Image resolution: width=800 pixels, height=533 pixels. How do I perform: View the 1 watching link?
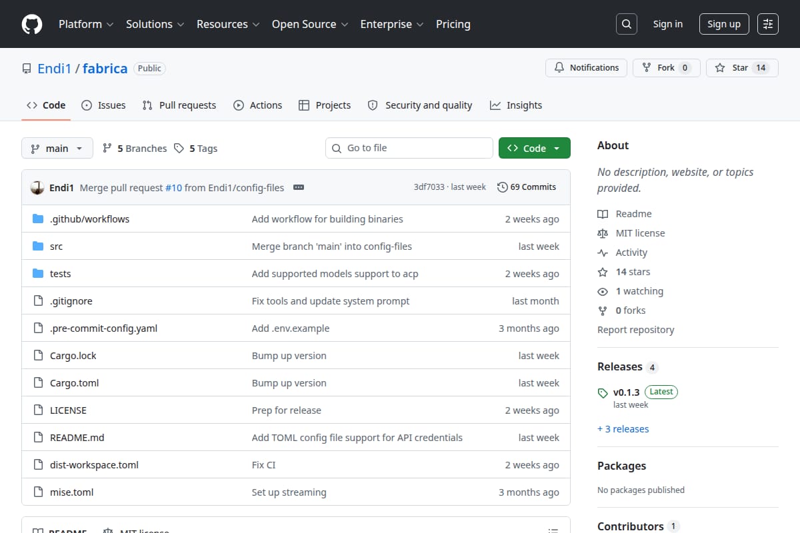(x=631, y=291)
